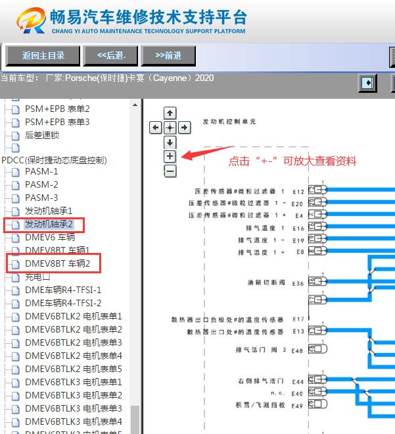
Task: Open the 充电口 document
Action: [37, 277]
